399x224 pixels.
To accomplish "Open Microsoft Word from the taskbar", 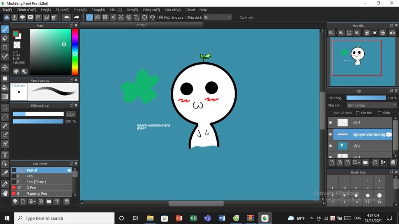I will tap(222, 218).
